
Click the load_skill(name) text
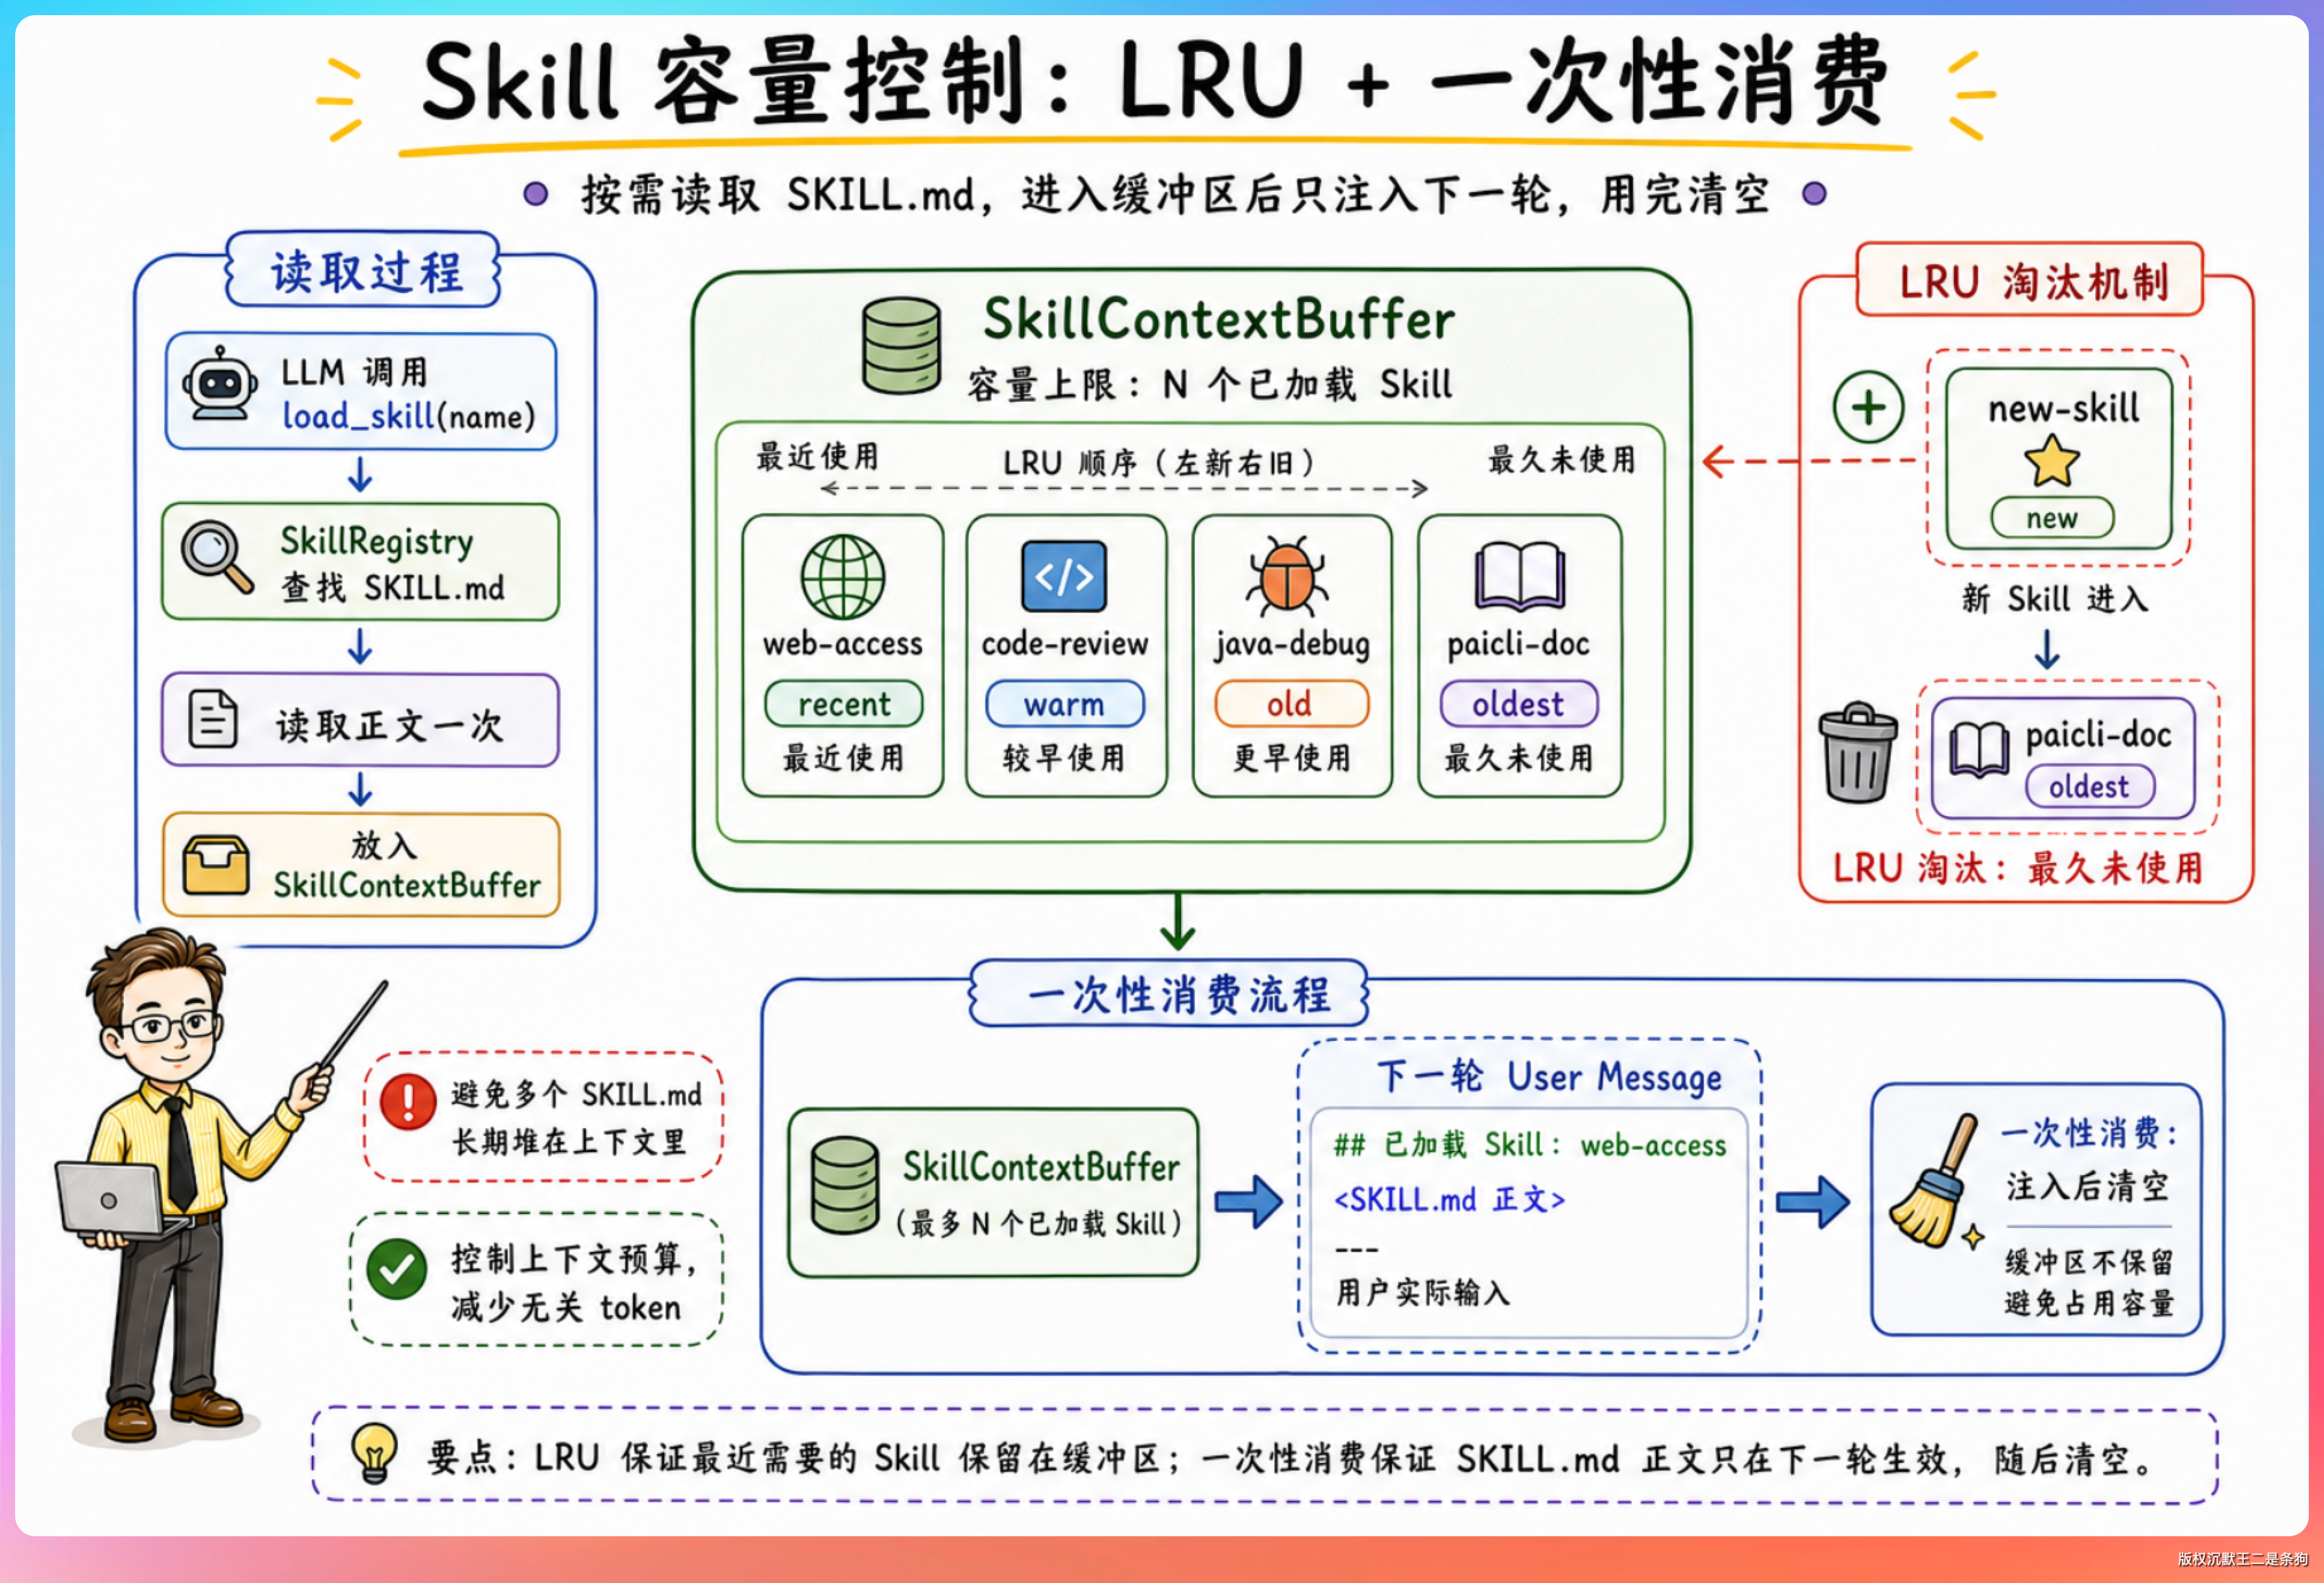point(409,416)
